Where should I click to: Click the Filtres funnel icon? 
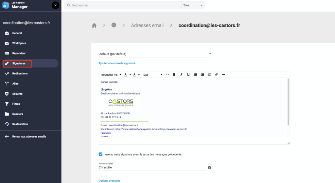coord(7,104)
